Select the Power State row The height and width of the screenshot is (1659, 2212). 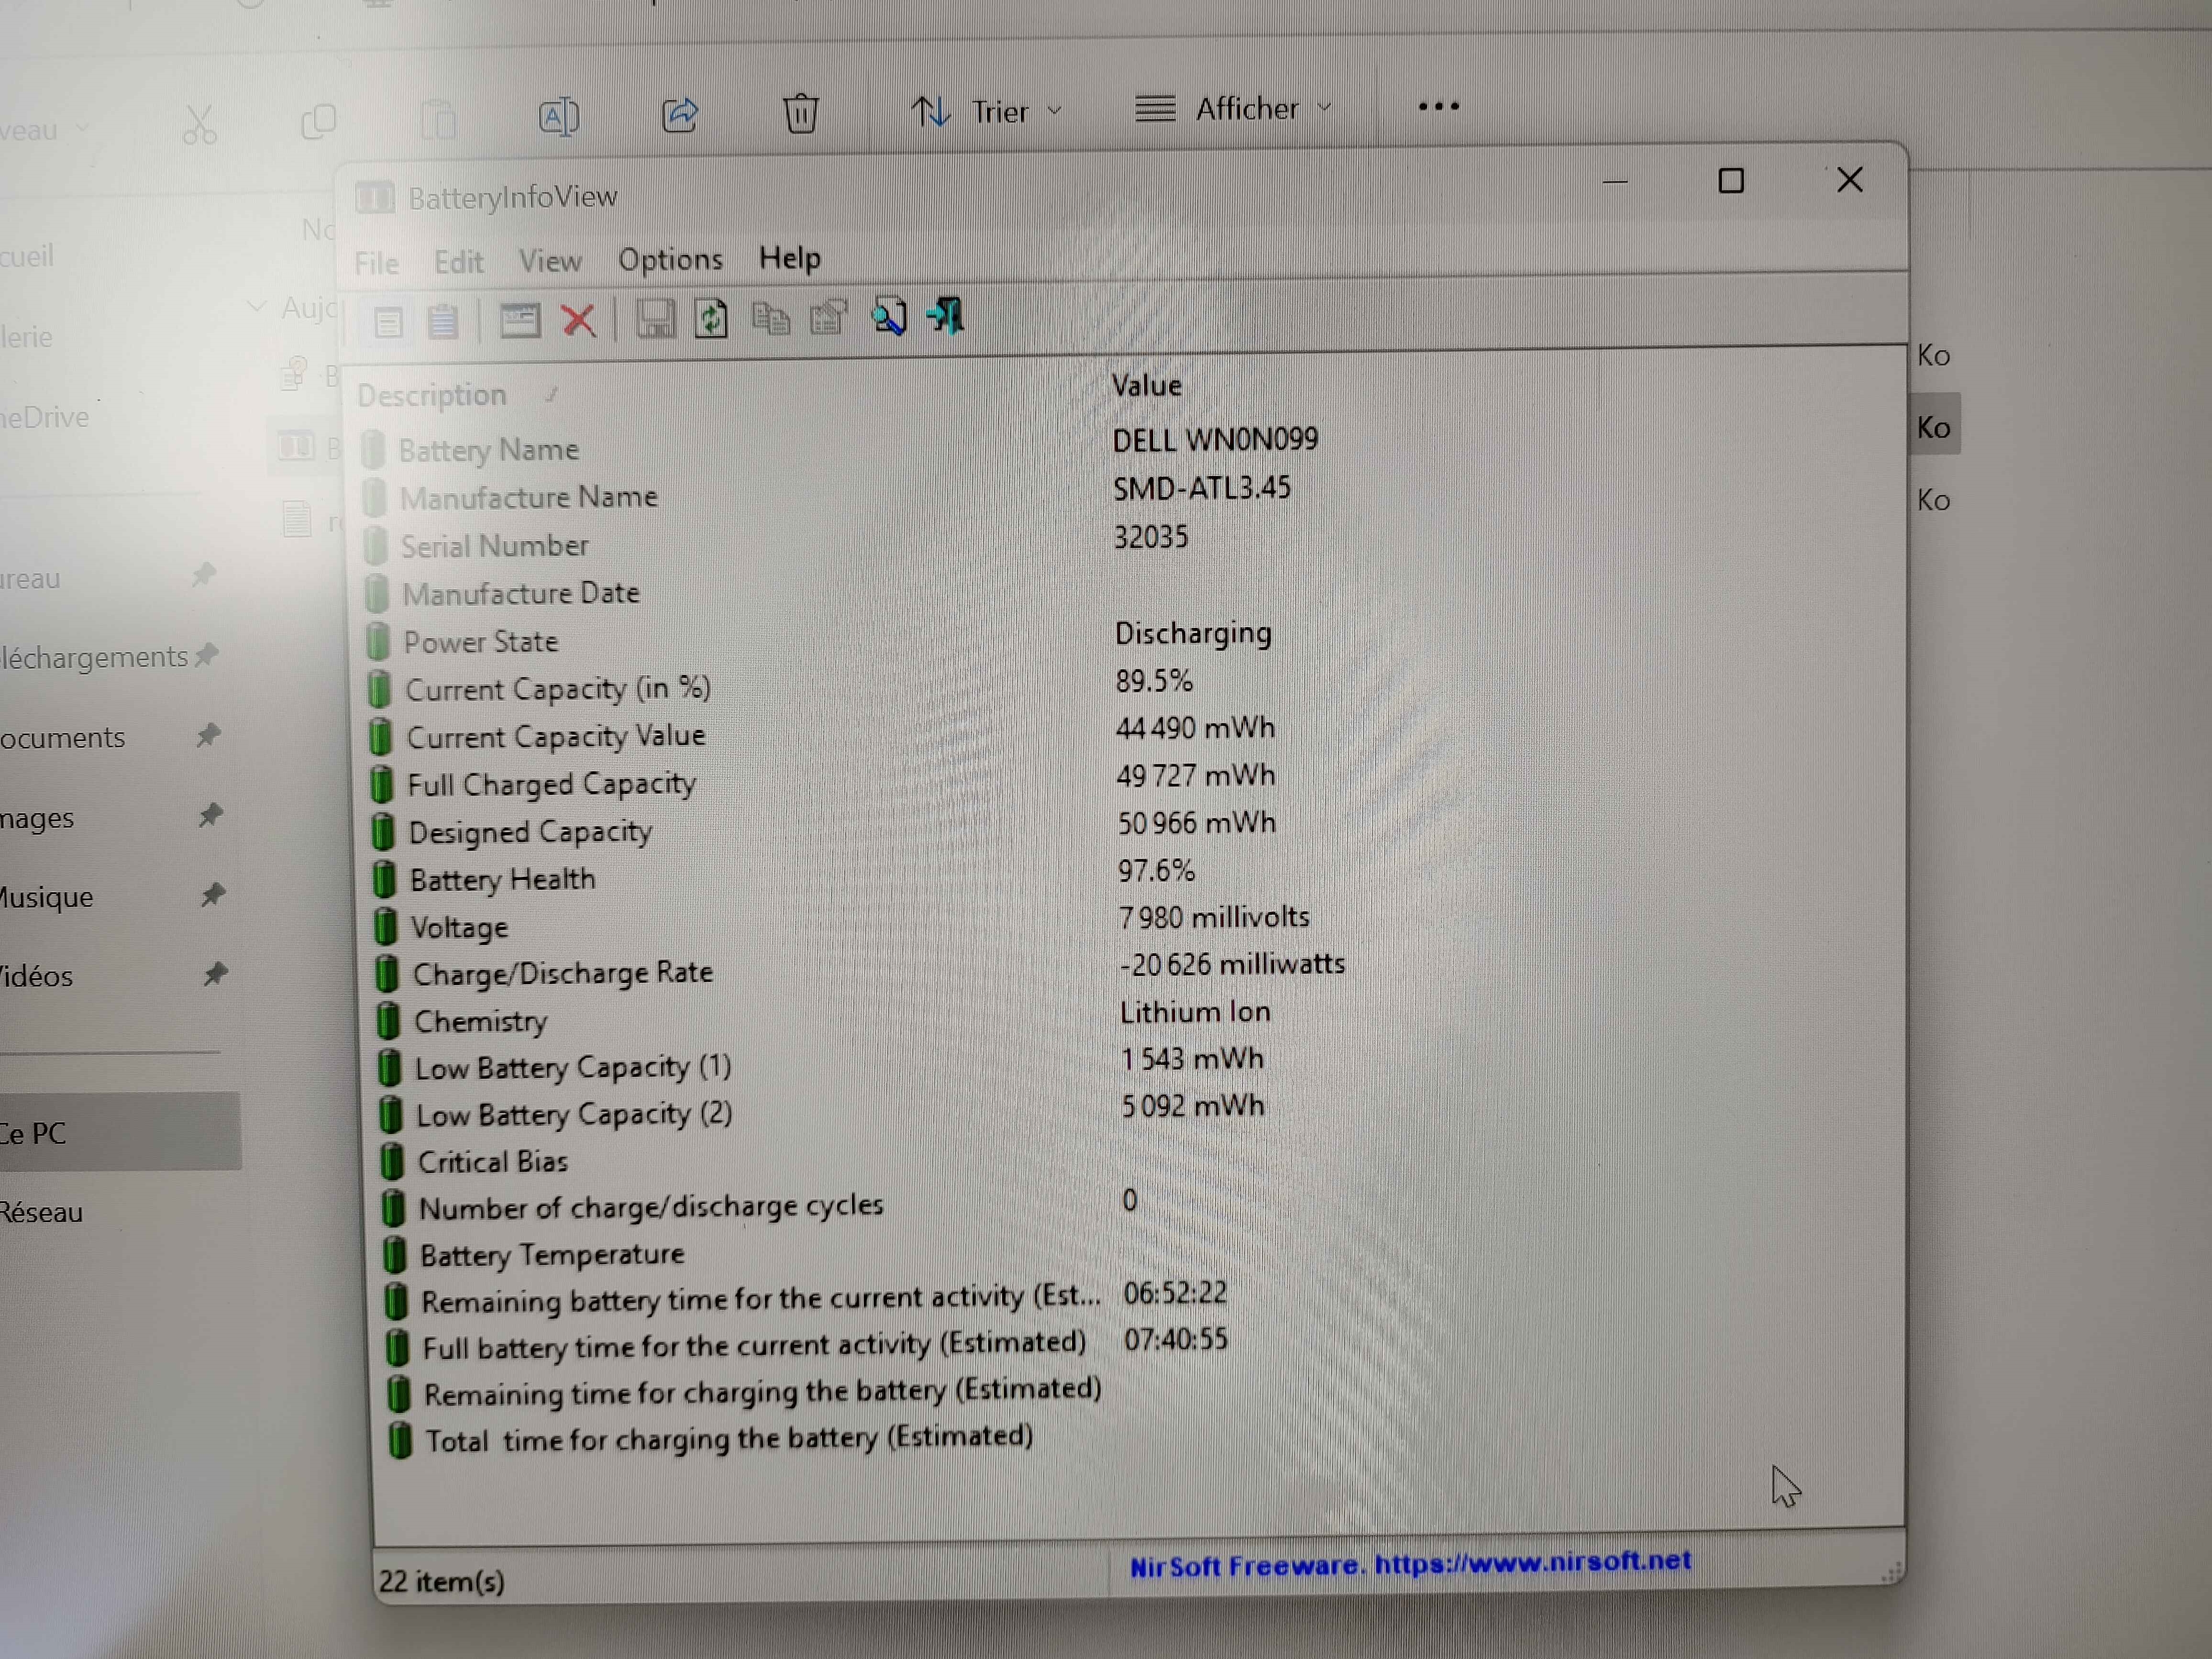819,638
